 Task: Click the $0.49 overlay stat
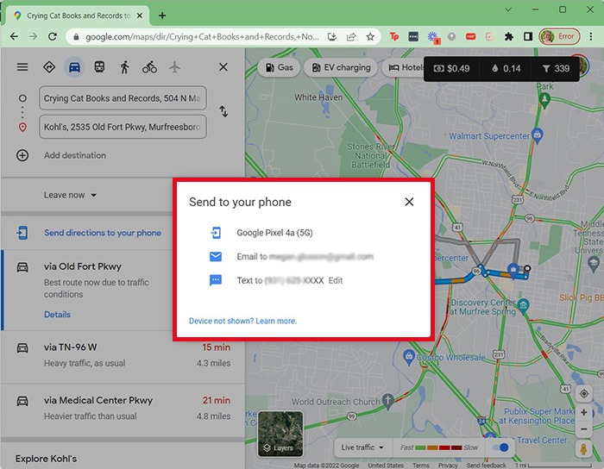pos(451,68)
